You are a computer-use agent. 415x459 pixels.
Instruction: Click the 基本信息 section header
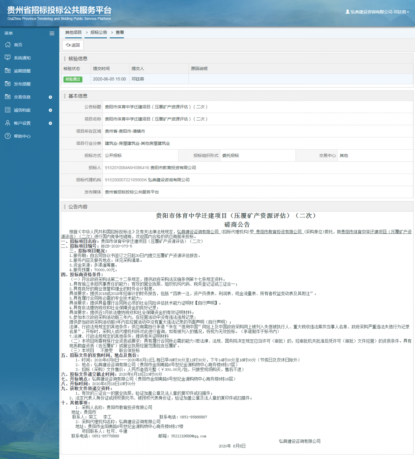tap(78, 96)
